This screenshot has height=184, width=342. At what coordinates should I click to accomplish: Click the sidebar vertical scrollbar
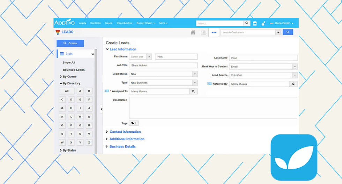(96, 101)
